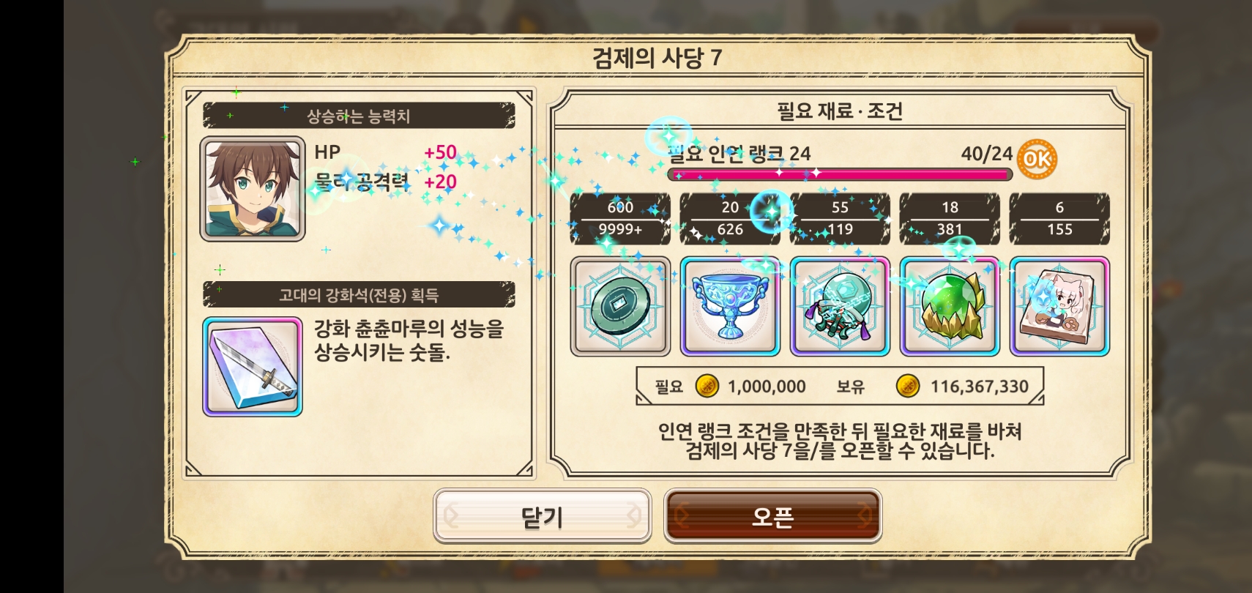
Task: Tap the 600/9999+ coin quantity label
Action: [620, 218]
